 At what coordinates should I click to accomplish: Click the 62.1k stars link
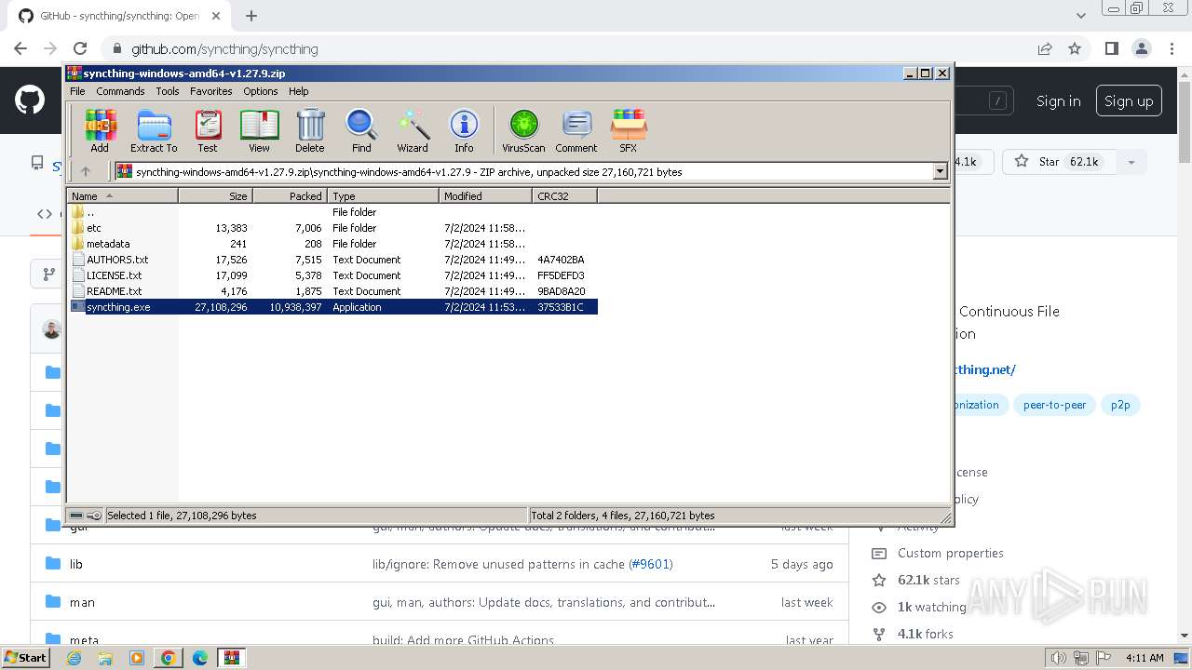[x=928, y=580]
